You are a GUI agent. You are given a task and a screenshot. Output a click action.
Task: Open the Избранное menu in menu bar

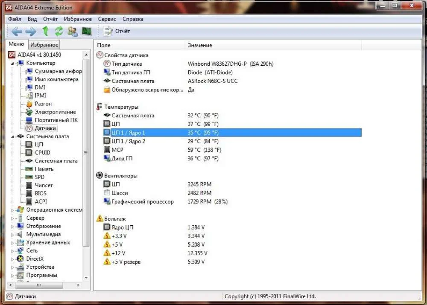[x=78, y=19]
